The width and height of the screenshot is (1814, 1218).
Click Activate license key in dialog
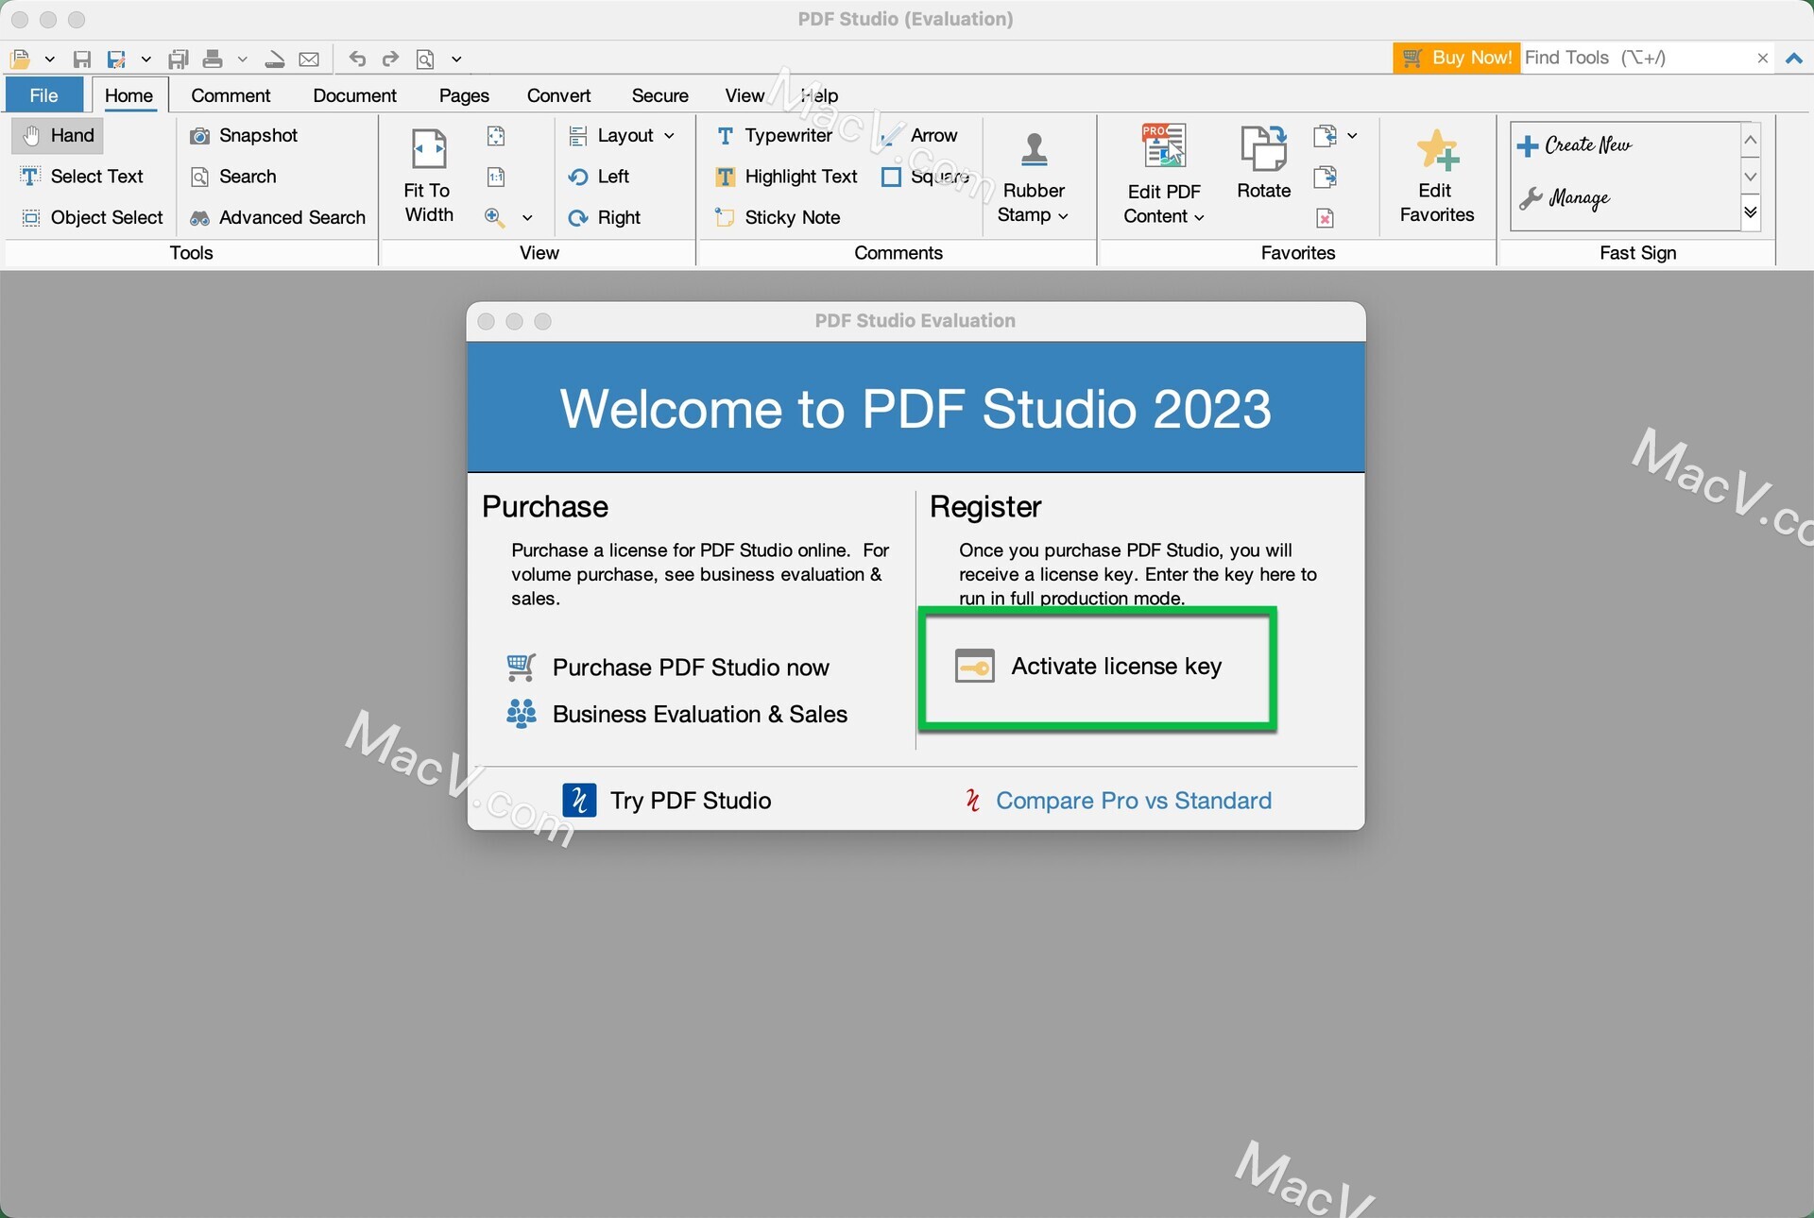point(1089,667)
